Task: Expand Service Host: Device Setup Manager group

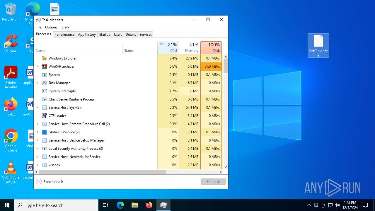Action: click(x=37, y=140)
